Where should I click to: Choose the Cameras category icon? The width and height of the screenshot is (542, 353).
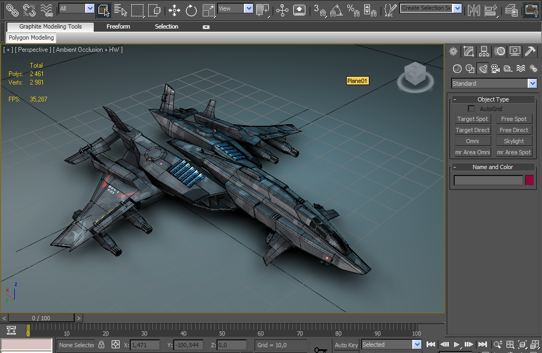tap(495, 69)
